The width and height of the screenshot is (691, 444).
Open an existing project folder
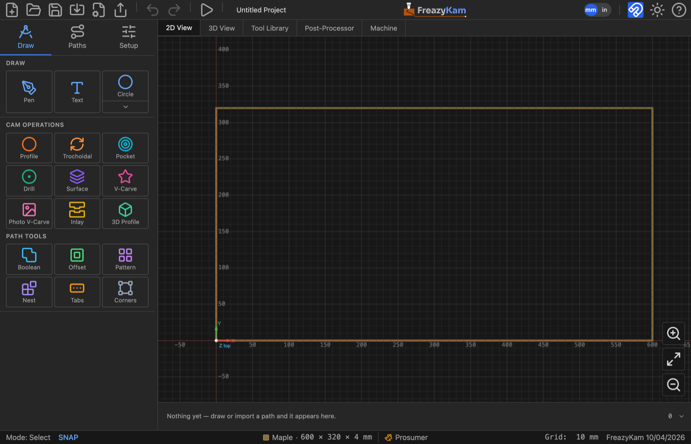33,10
